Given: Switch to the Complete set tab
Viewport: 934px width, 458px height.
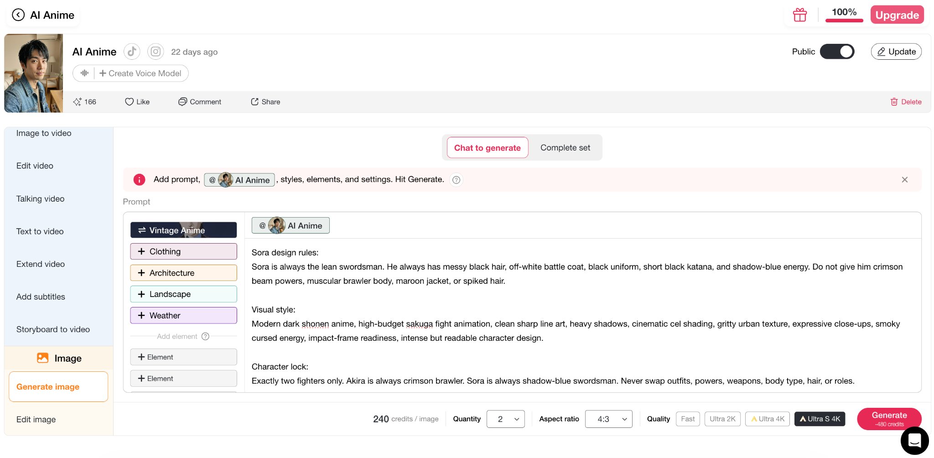Looking at the screenshot, I should 565,148.
